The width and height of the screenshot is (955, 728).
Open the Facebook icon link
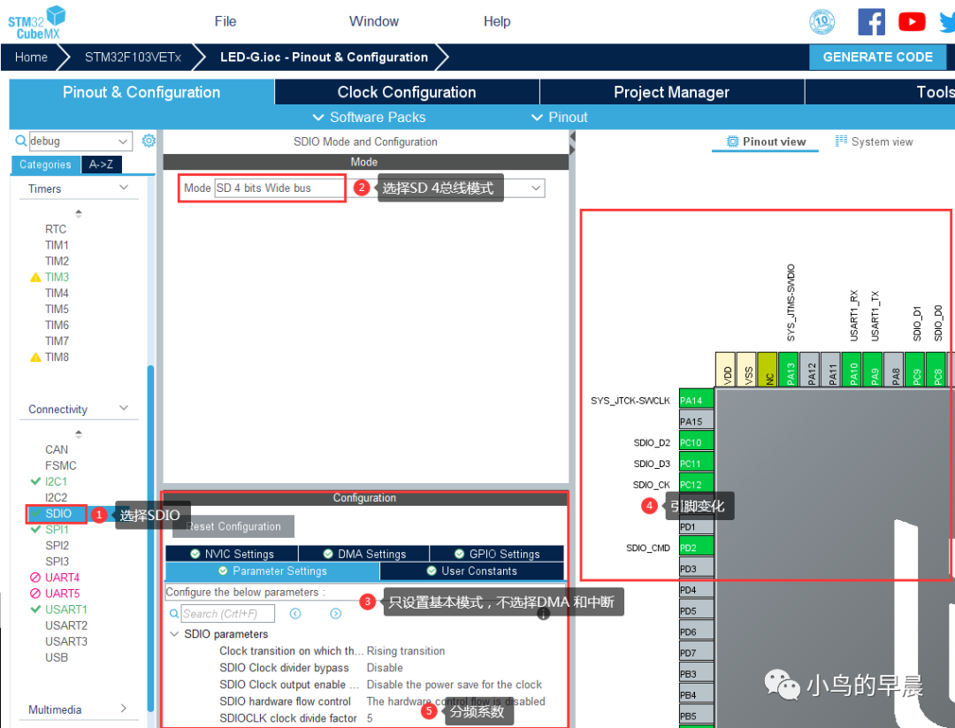[871, 22]
